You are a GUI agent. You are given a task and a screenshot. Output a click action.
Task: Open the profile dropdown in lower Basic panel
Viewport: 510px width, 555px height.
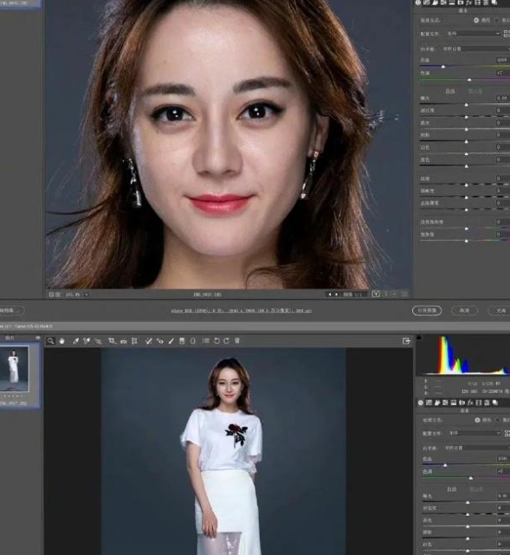[474, 433]
